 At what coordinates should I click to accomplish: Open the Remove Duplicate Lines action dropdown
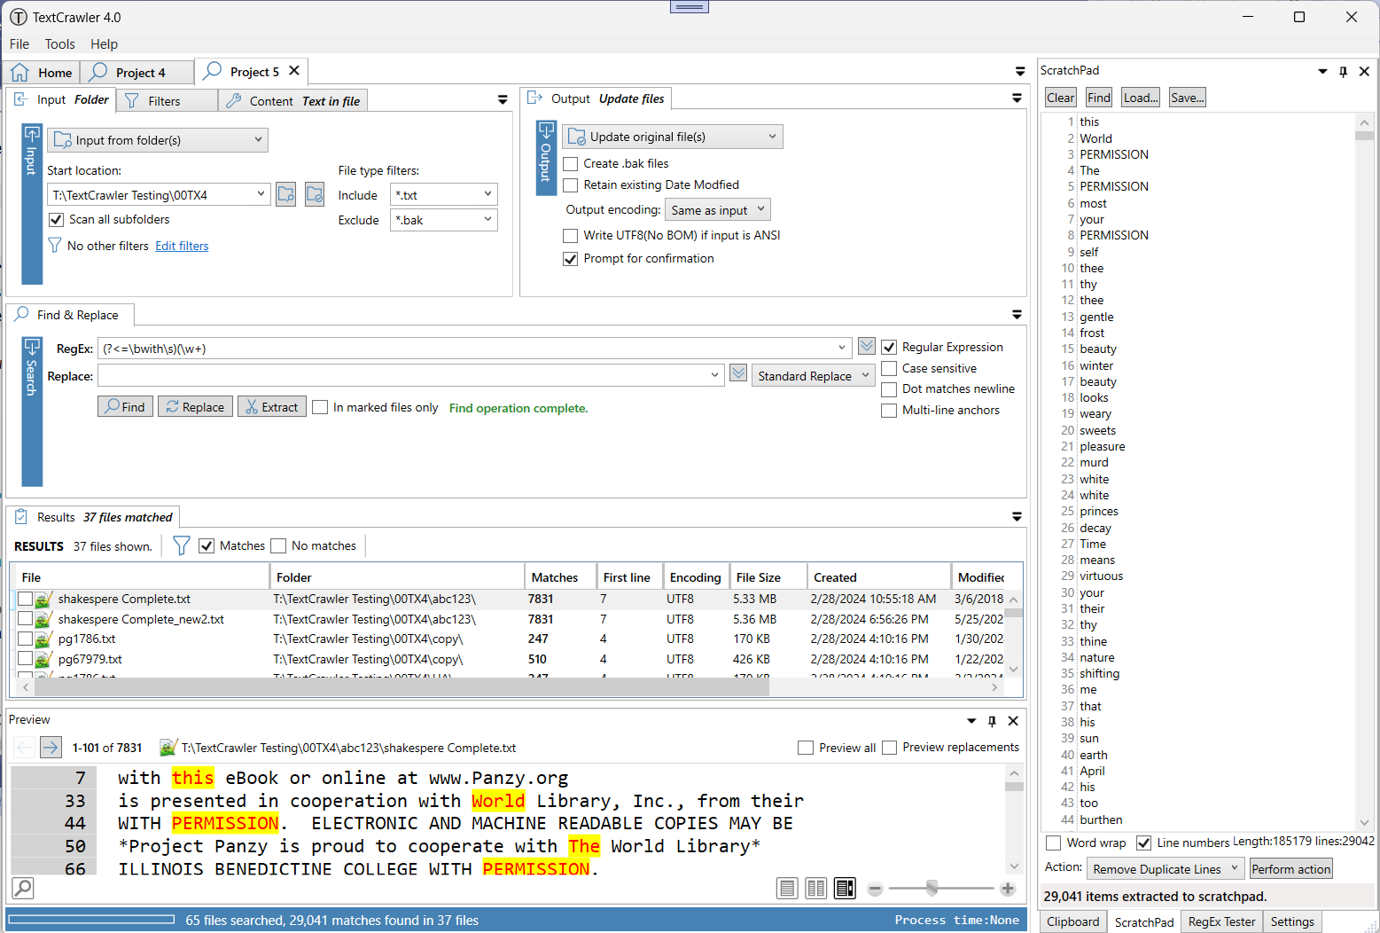click(x=1165, y=869)
